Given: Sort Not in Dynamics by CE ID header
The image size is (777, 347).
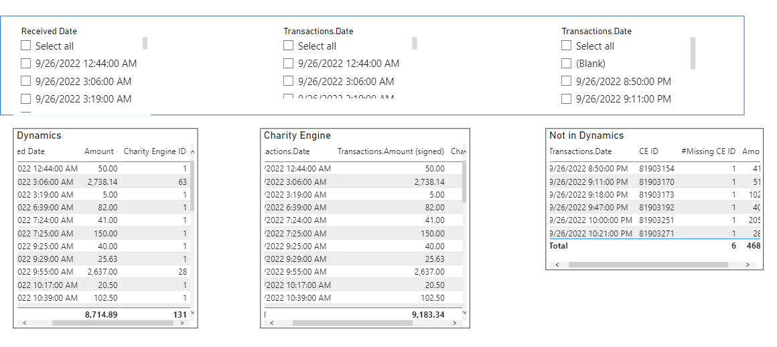Looking at the screenshot, I should pyautogui.click(x=647, y=151).
